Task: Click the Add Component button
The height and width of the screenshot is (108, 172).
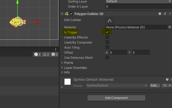Action: coord(116,98)
